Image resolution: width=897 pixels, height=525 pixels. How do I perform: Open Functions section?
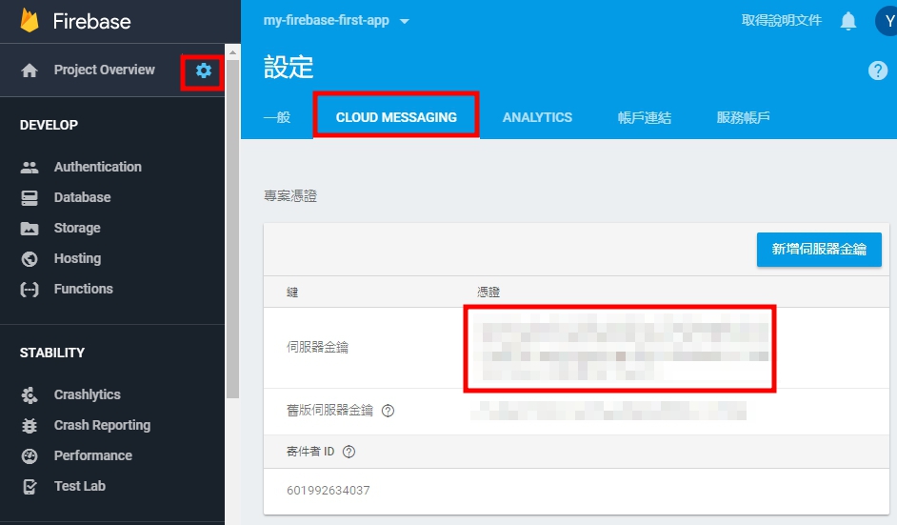click(84, 289)
